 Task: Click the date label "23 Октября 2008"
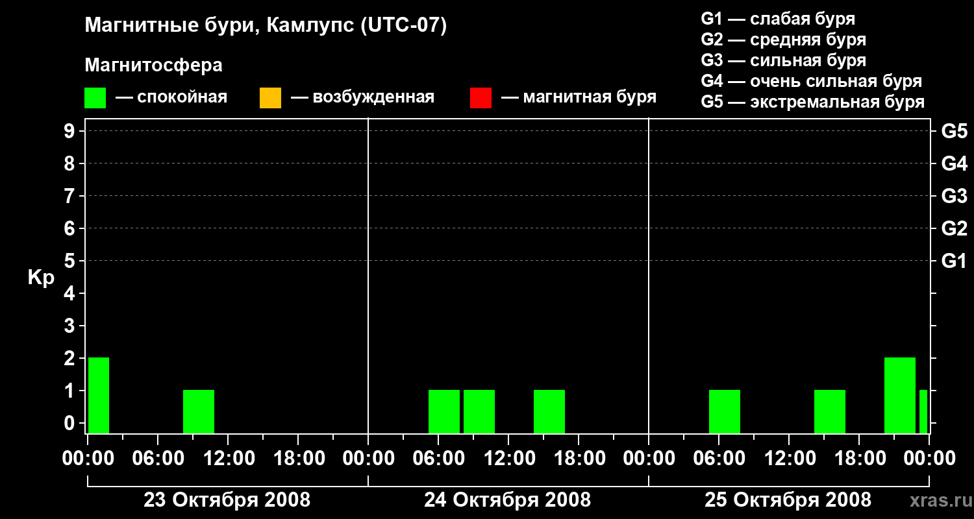[x=227, y=500]
